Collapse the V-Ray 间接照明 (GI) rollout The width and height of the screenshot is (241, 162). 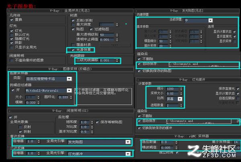click(70, 111)
